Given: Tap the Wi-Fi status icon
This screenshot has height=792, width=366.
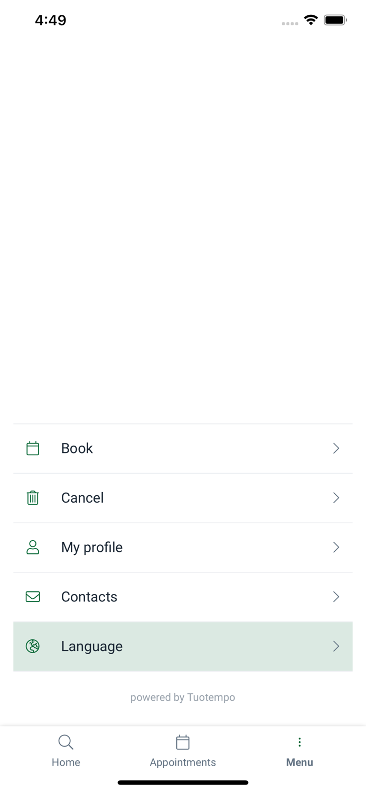Looking at the screenshot, I should point(311,20).
